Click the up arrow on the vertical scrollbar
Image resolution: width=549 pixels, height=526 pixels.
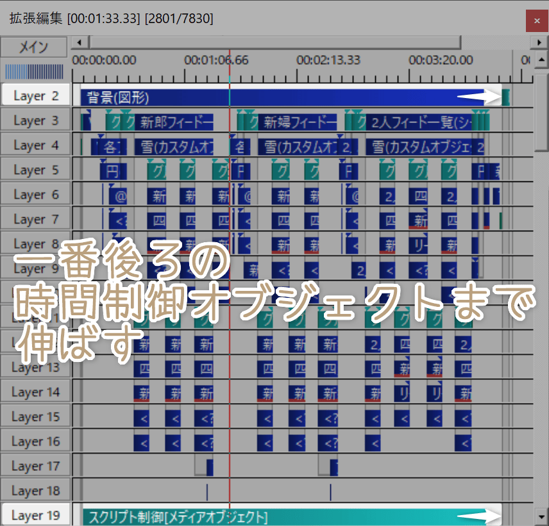click(542, 60)
